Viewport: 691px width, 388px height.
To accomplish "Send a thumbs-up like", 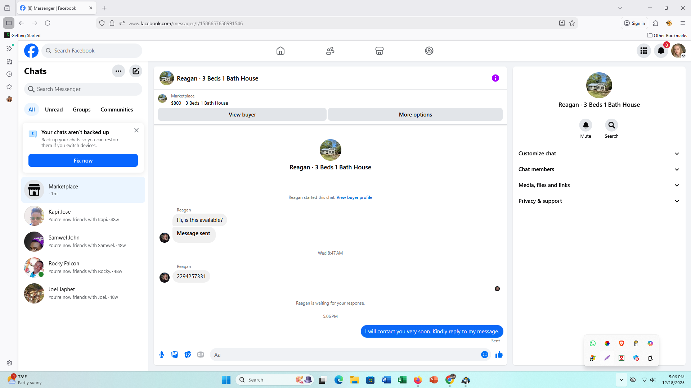I will click(x=499, y=355).
